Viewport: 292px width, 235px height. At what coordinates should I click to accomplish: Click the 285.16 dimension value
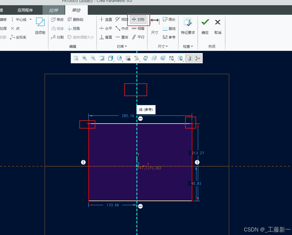coord(128,116)
